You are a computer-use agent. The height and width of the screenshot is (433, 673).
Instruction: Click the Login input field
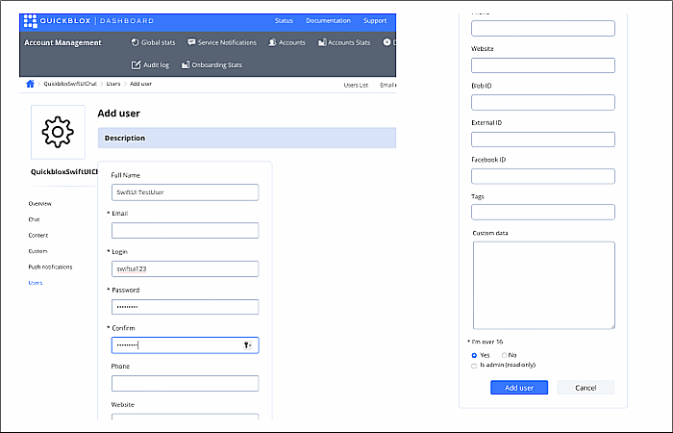[x=185, y=268]
